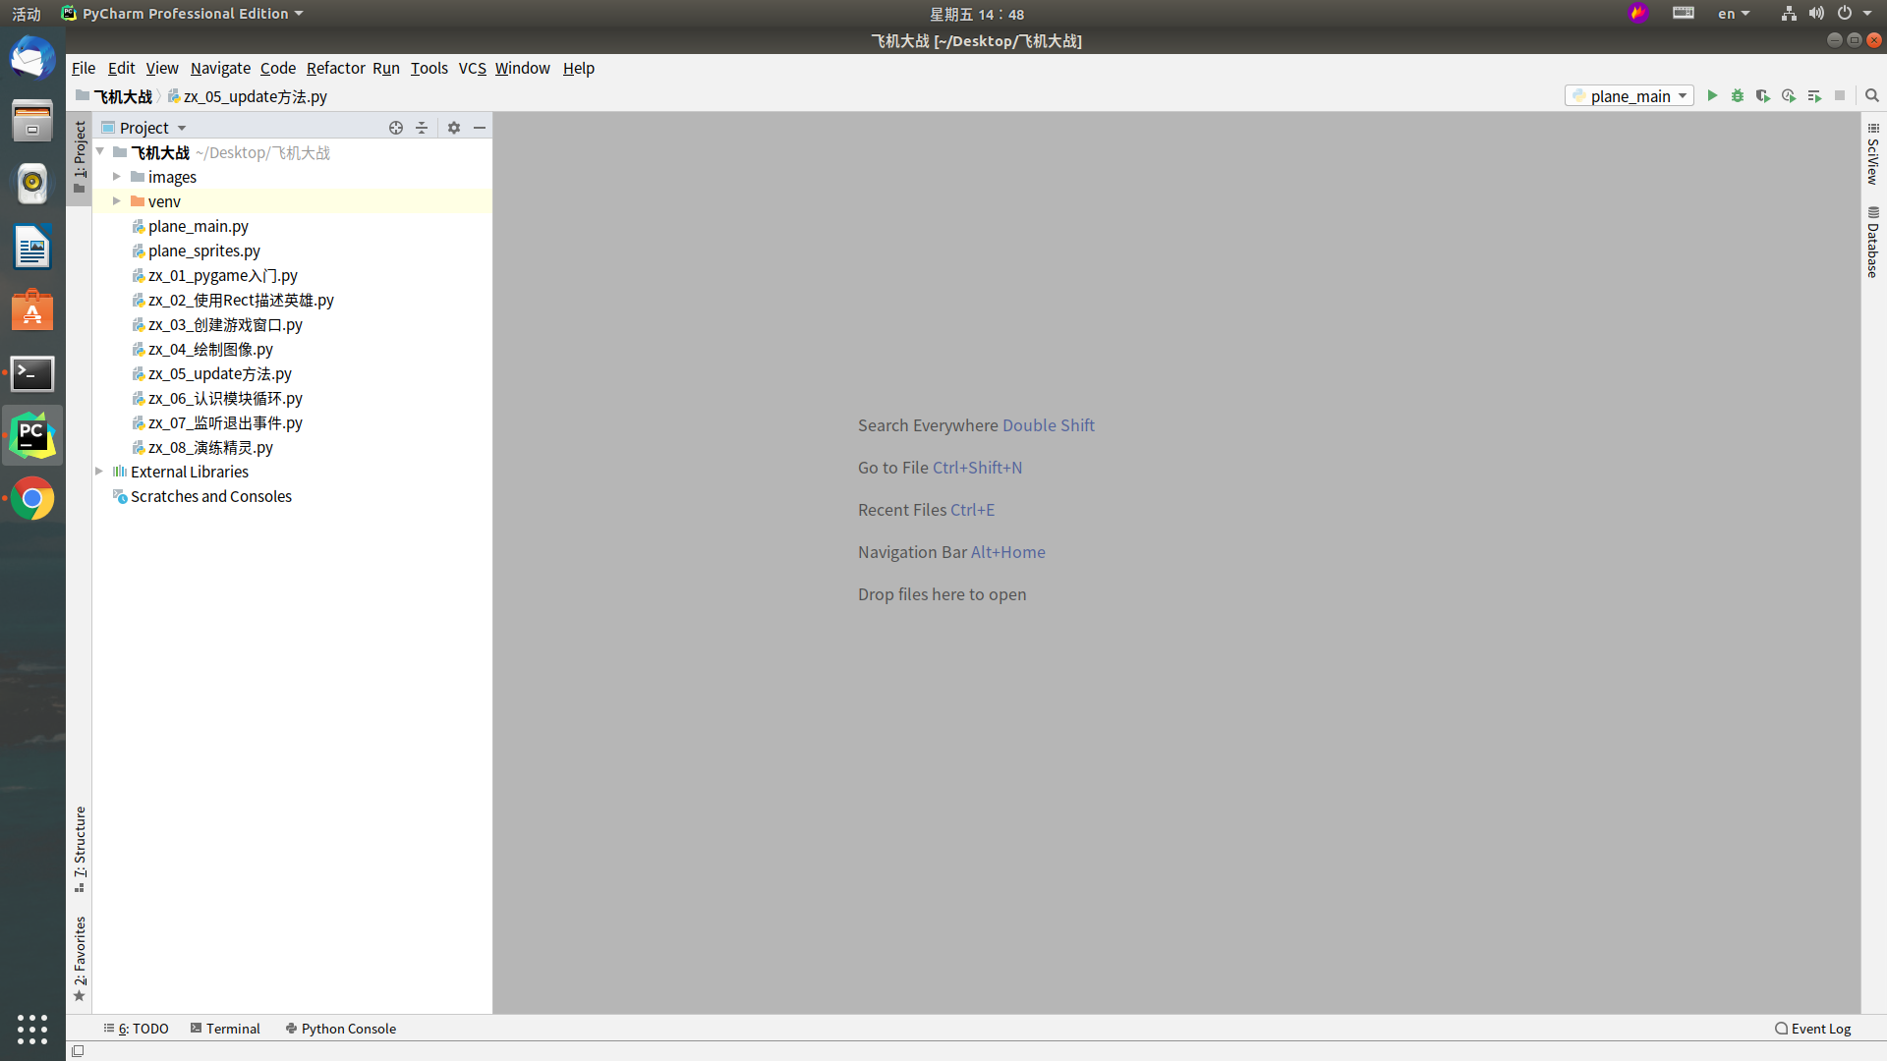Click the green Run button

tap(1712, 95)
